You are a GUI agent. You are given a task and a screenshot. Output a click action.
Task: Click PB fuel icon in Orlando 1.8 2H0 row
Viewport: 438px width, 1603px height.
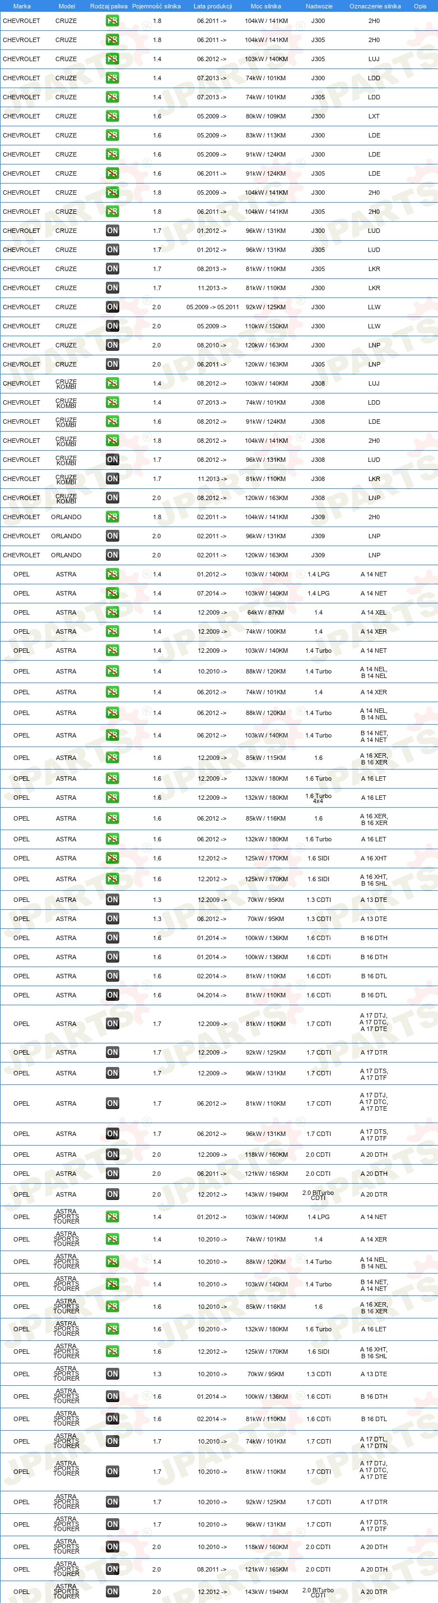tap(112, 517)
